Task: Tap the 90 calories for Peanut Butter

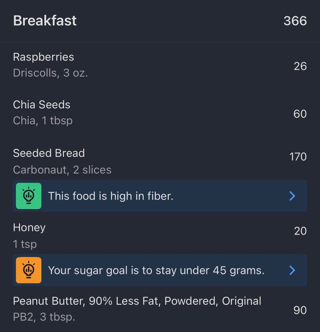Action: pos(300,310)
